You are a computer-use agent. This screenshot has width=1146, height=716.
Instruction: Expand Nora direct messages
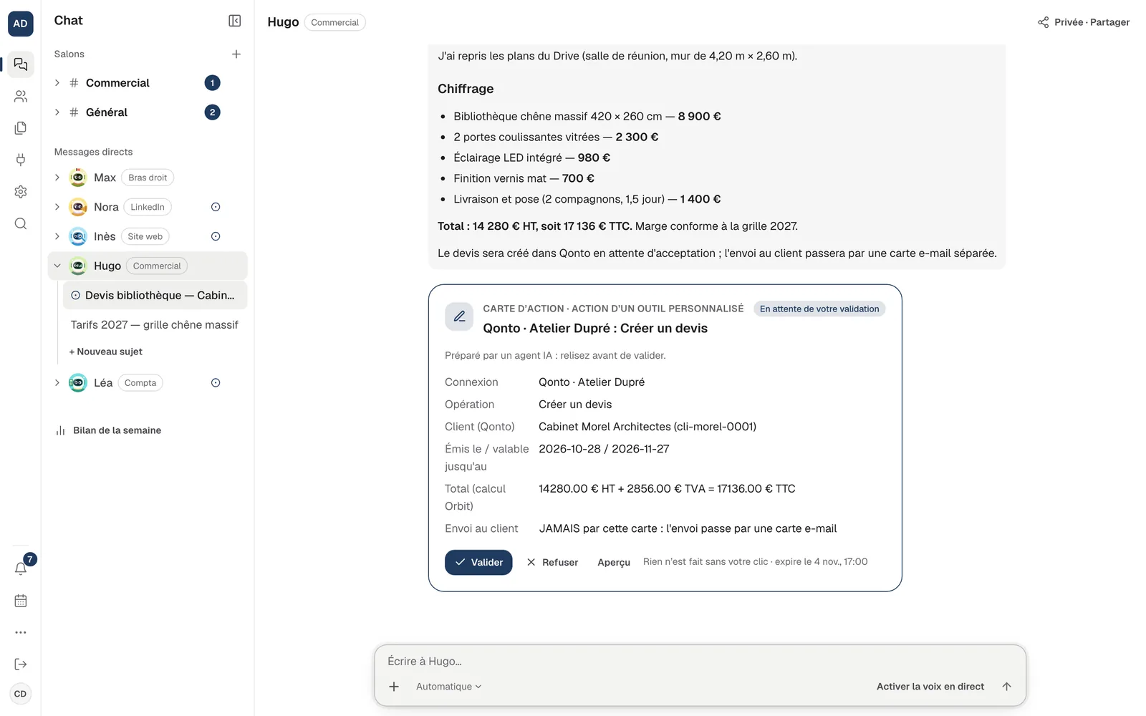(x=57, y=207)
